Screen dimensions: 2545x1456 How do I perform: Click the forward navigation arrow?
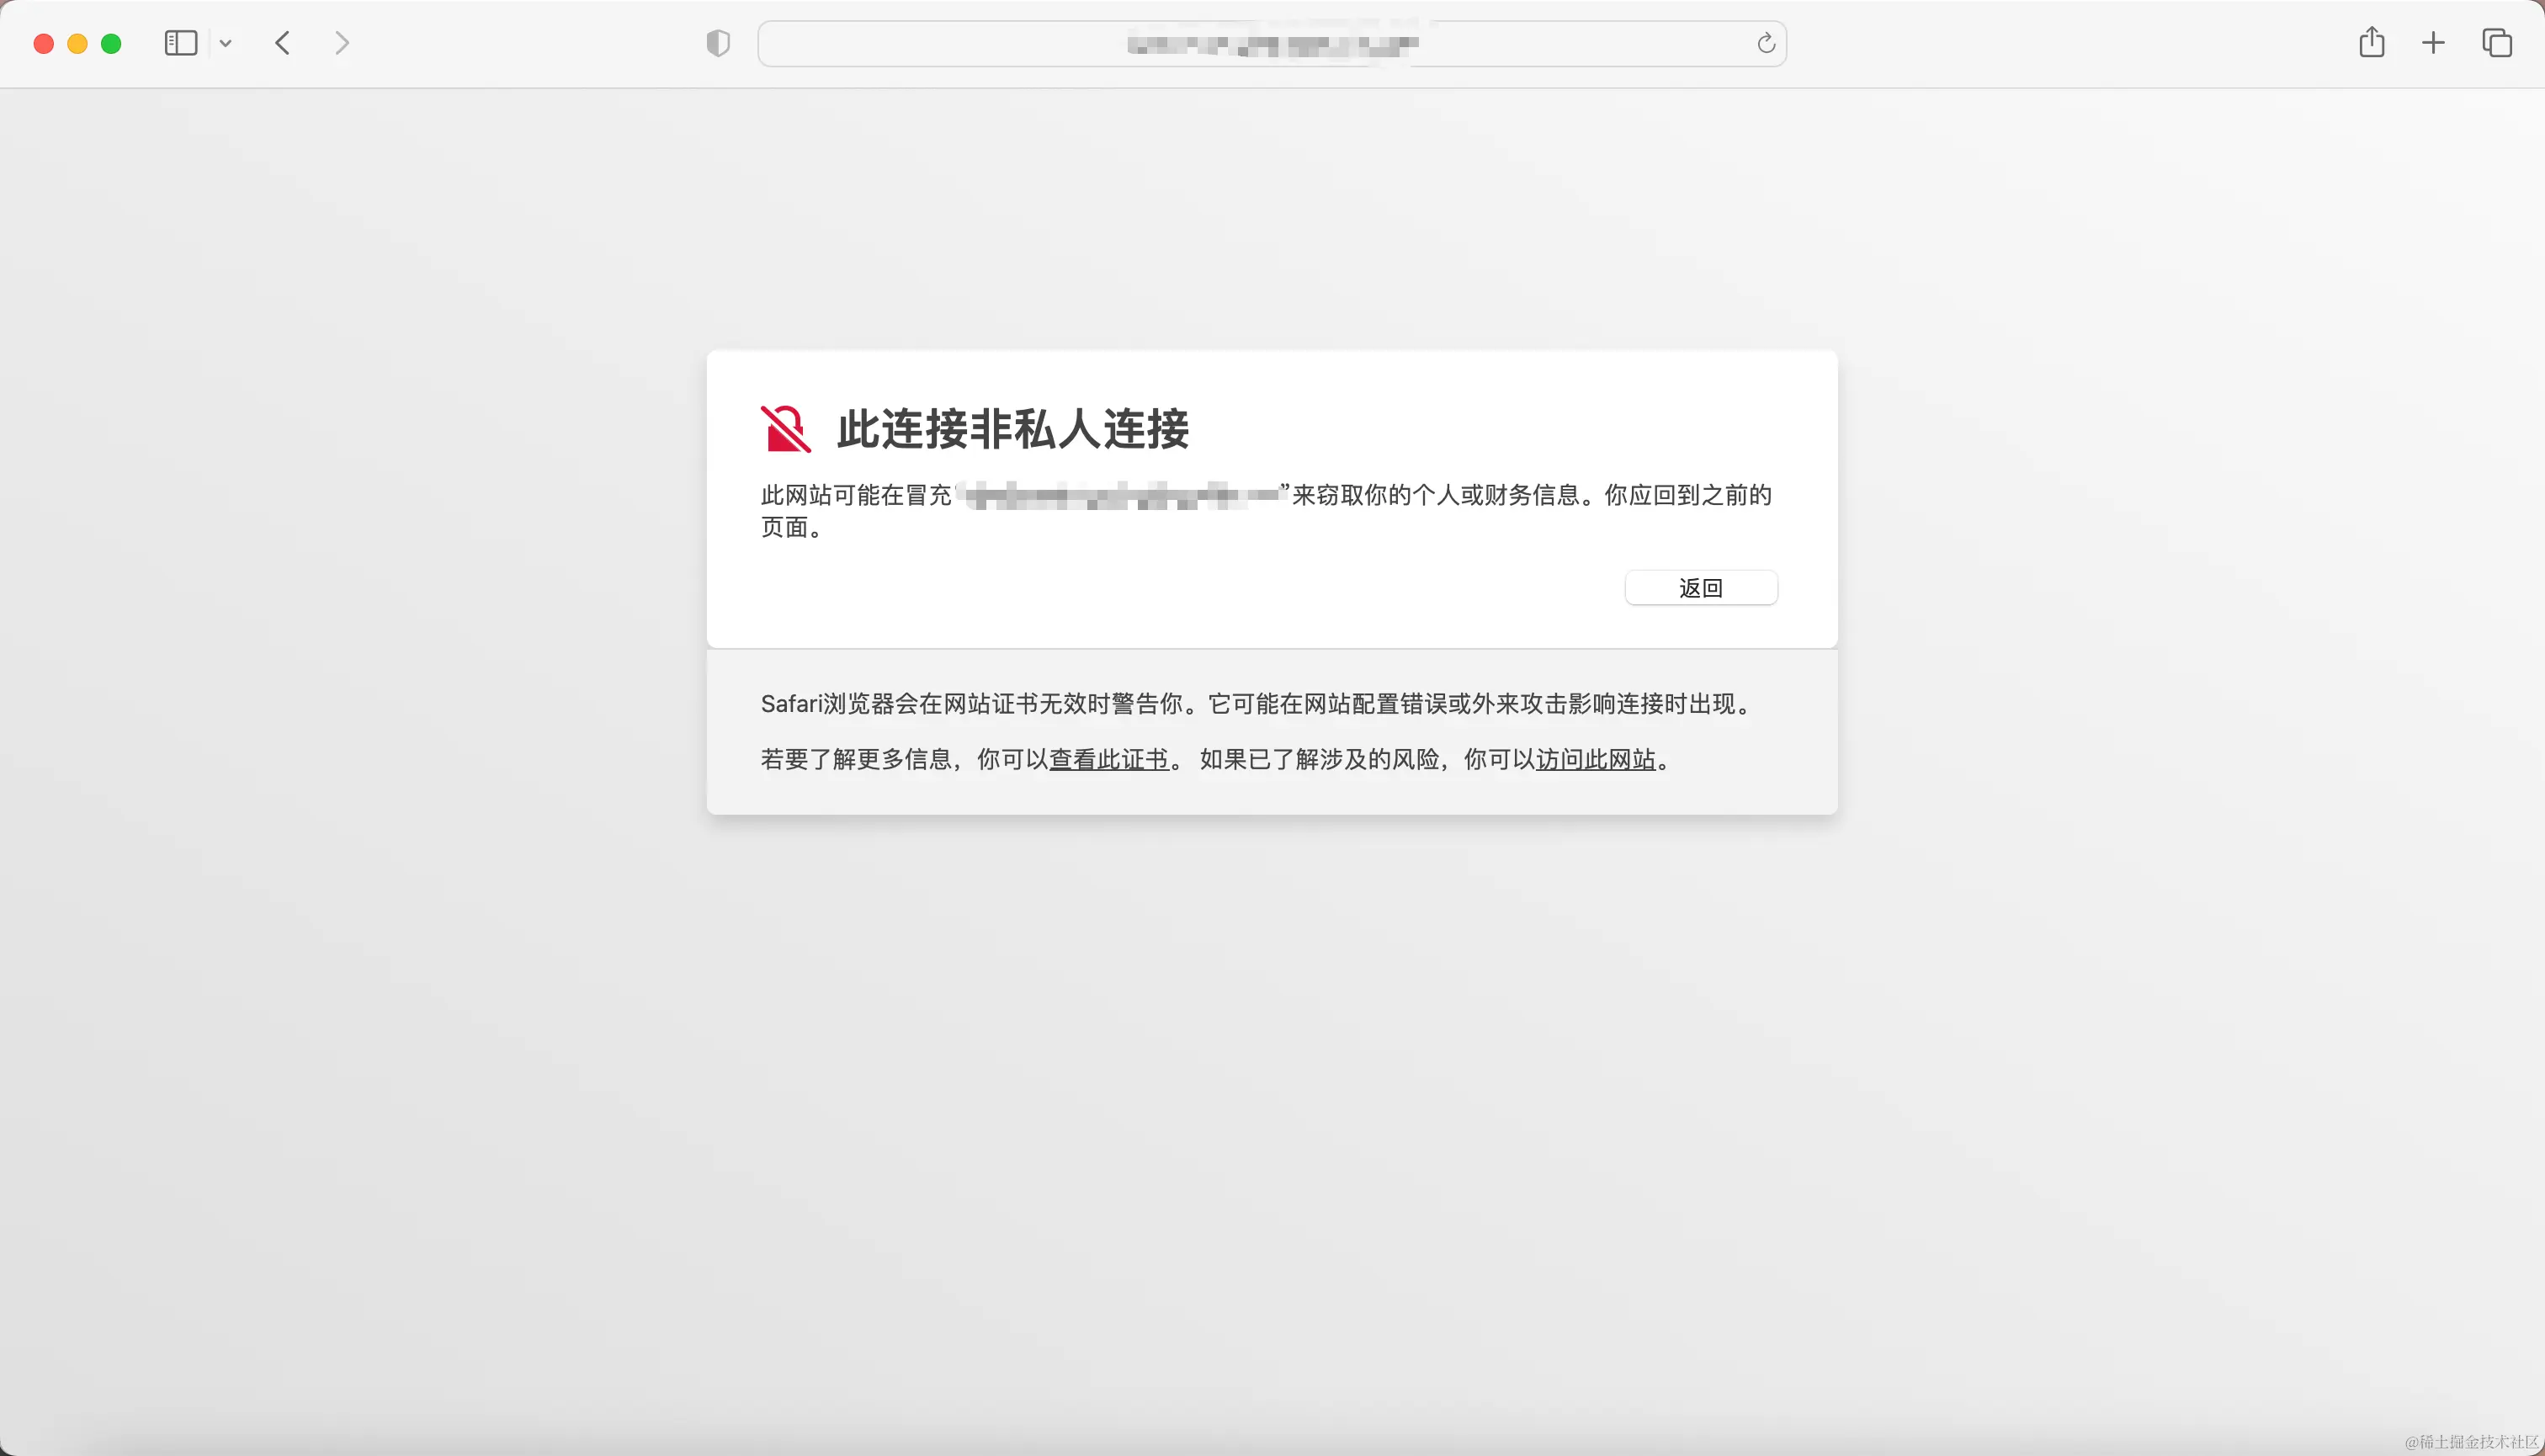click(x=342, y=43)
